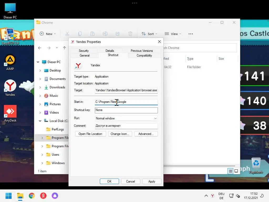Click the Share icon in Explorer toolbar
Viewport: 269px width, 202px height.
118,34
